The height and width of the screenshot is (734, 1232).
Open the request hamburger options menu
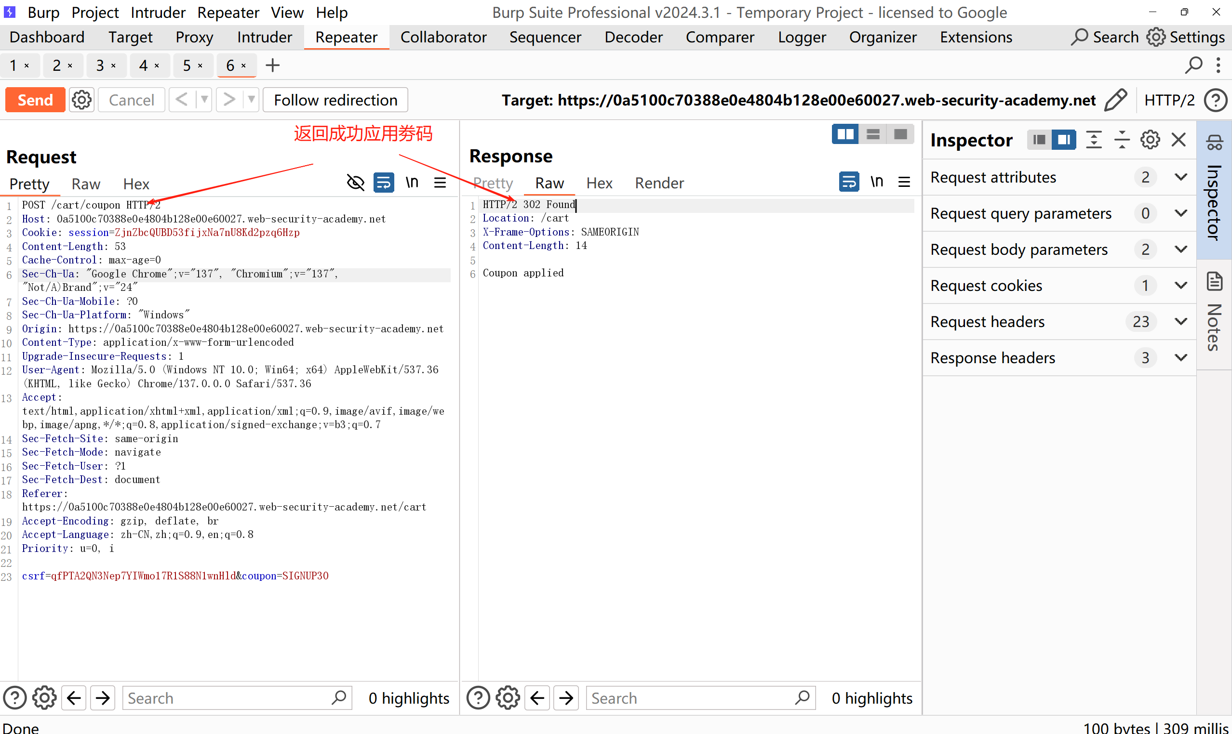440,183
